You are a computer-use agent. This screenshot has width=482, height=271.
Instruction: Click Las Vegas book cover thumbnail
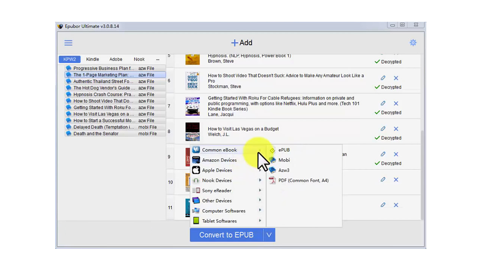[x=192, y=132]
